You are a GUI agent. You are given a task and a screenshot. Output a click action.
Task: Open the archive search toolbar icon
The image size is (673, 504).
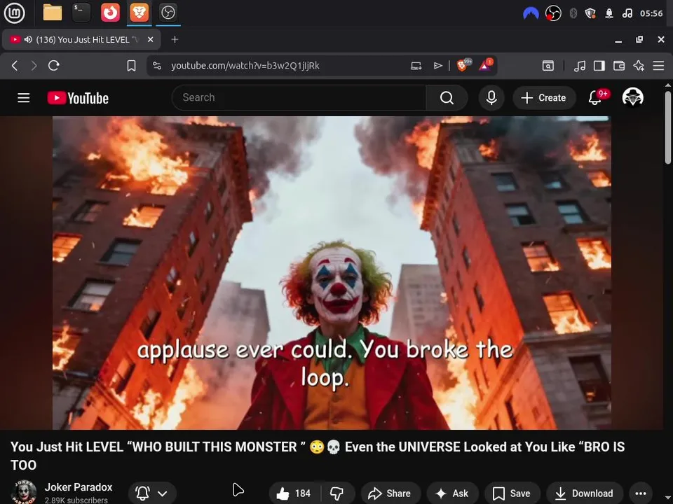coord(548,66)
